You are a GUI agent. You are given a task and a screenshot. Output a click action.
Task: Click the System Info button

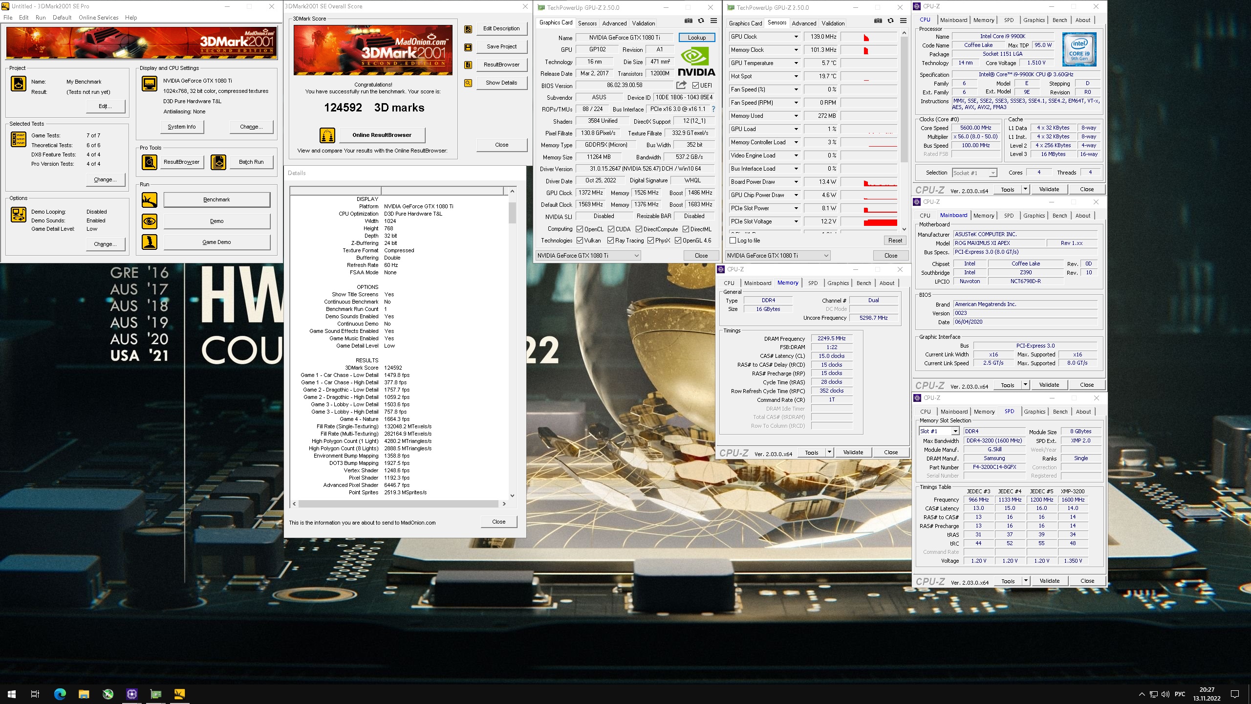click(x=182, y=127)
